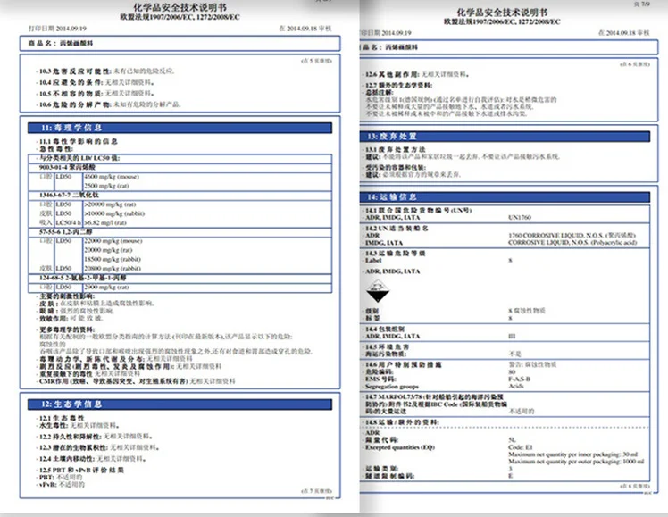Viewport: 668px width, 517px height.
Task: Click the '57-55-6 1,2-丙二醇' row
Action: tap(180, 232)
